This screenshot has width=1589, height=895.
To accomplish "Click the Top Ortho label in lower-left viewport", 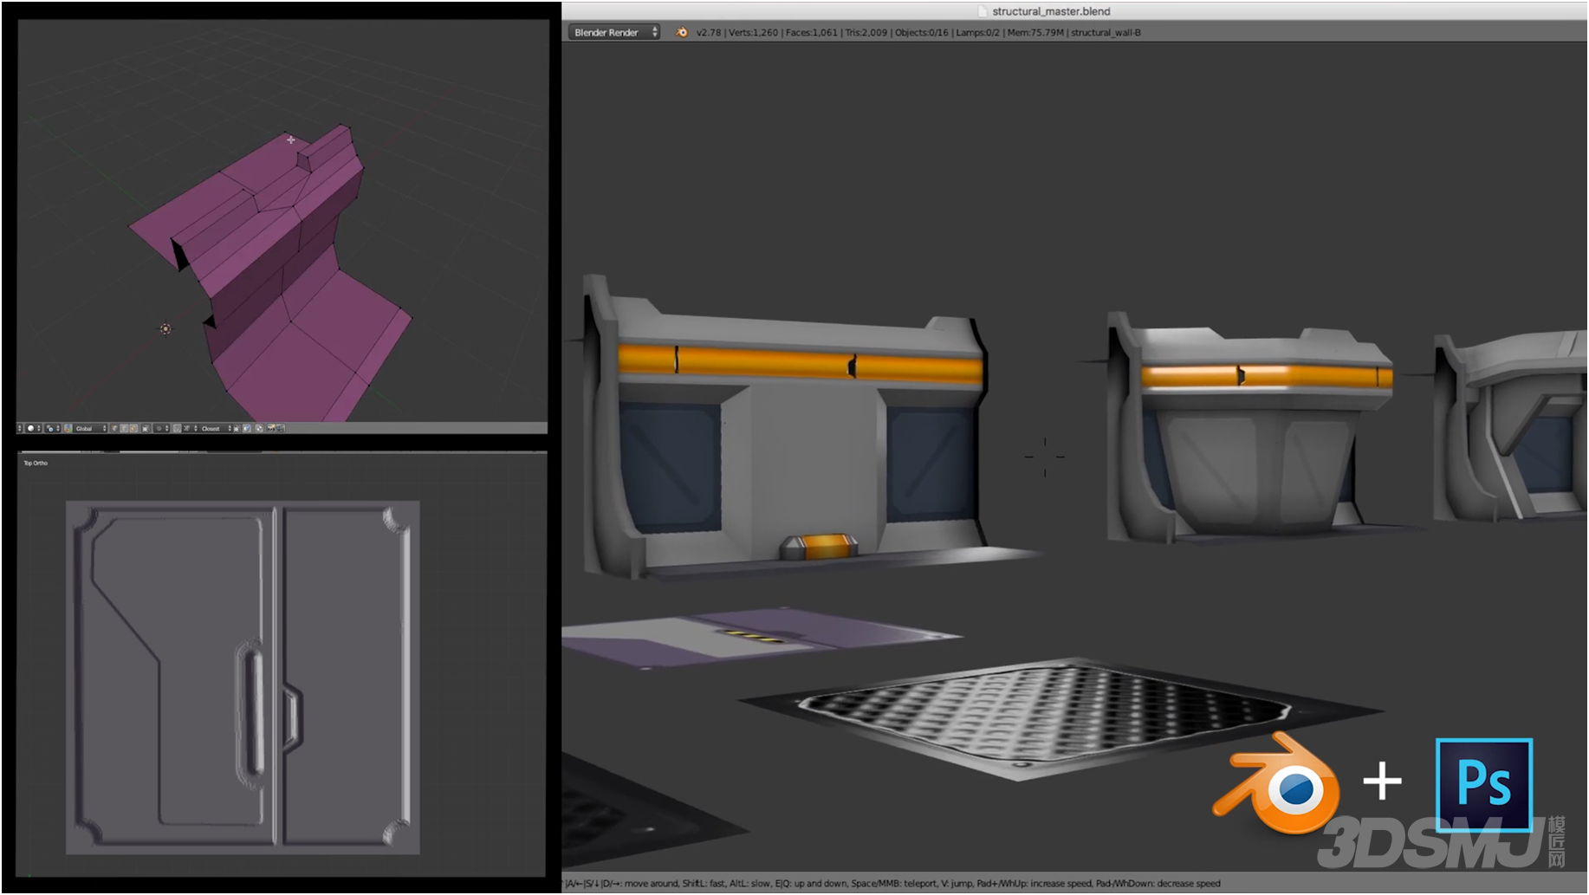I will (36, 463).
